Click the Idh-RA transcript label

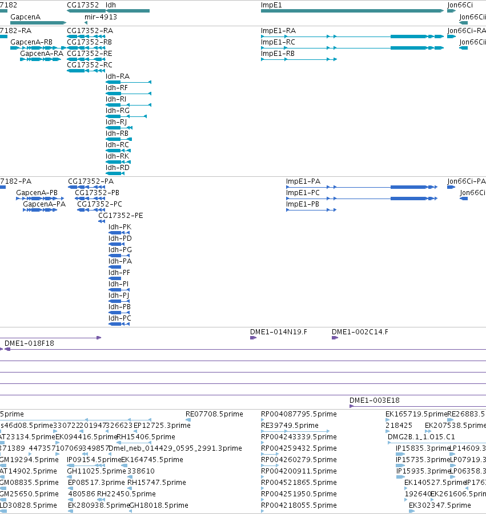pyautogui.click(x=118, y=76)
